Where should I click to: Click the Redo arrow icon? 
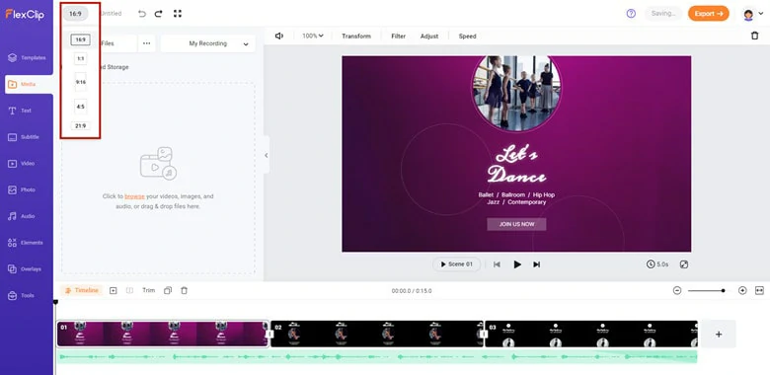(159, 14)
